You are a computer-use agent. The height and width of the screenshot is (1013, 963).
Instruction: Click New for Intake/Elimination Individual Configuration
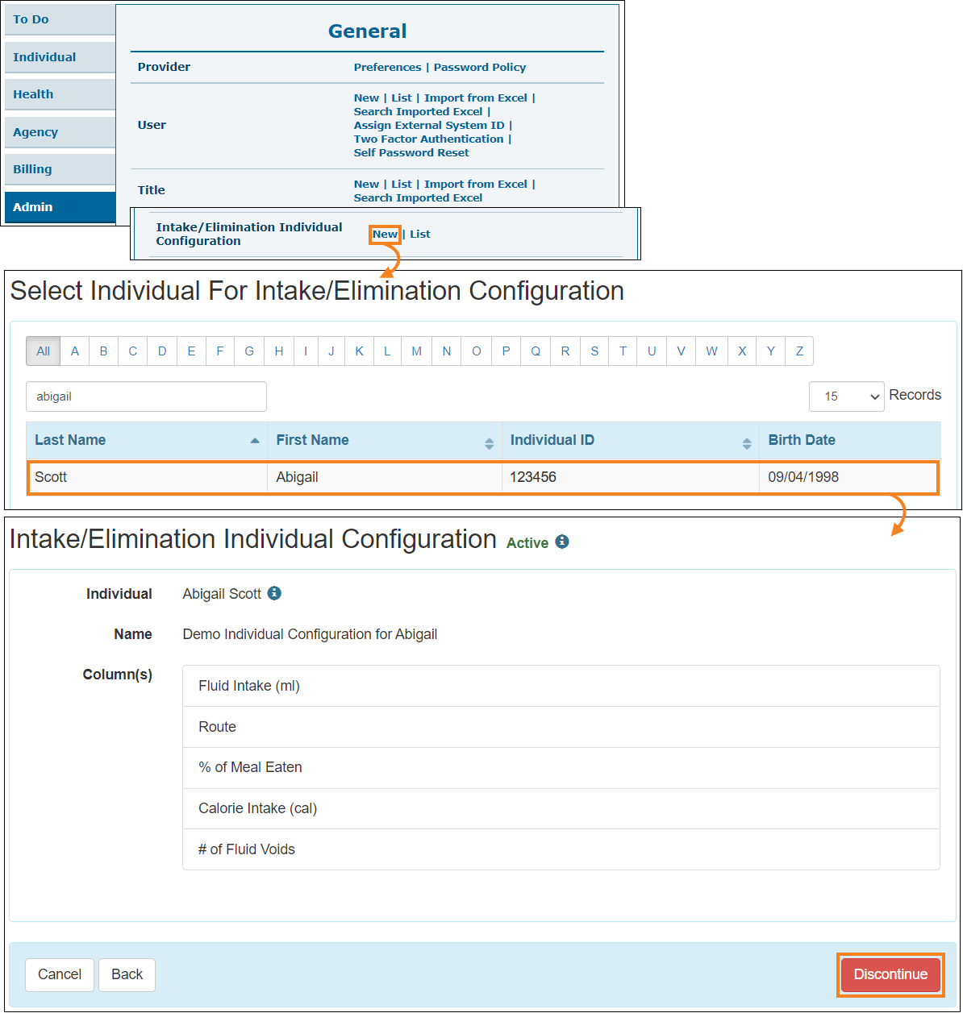coord(385,235)
